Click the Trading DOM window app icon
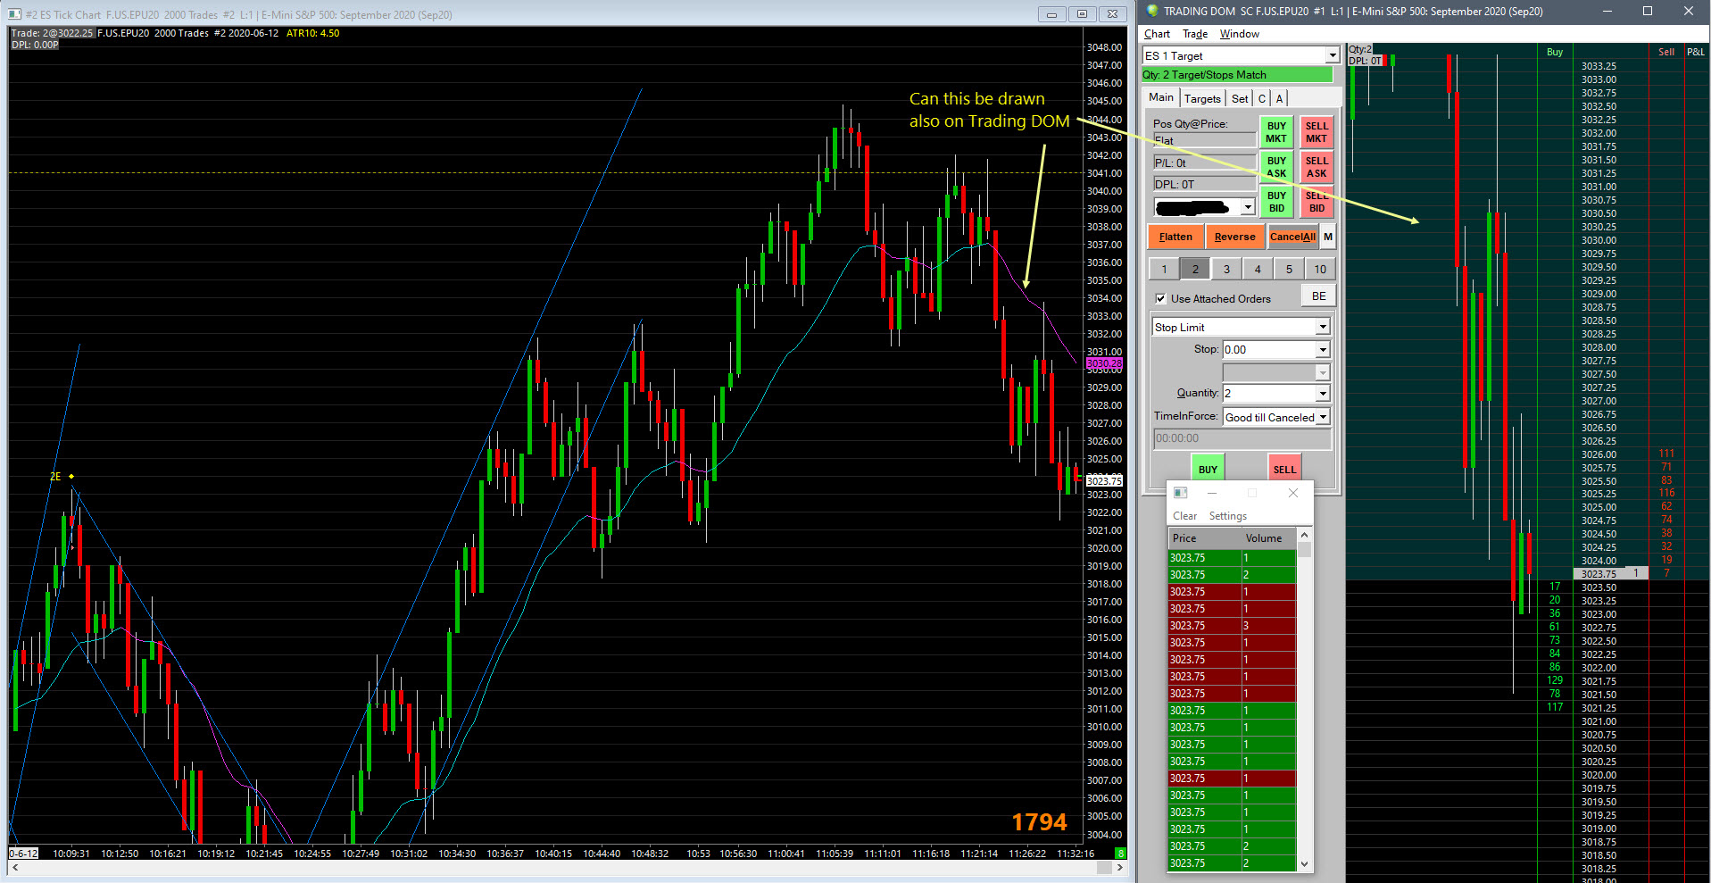 pyautogui.click(x=1152, y=11)
